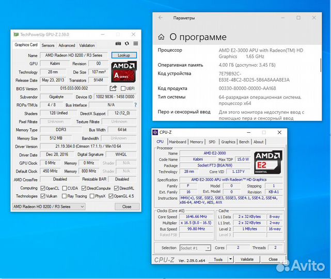331x279 pixels.
Task: Click the GPU-Z refresh icon
Action: (x=127, y=44)
